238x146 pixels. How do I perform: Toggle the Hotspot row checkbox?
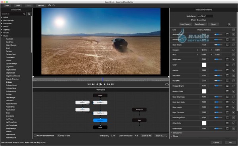pos(234,50)
